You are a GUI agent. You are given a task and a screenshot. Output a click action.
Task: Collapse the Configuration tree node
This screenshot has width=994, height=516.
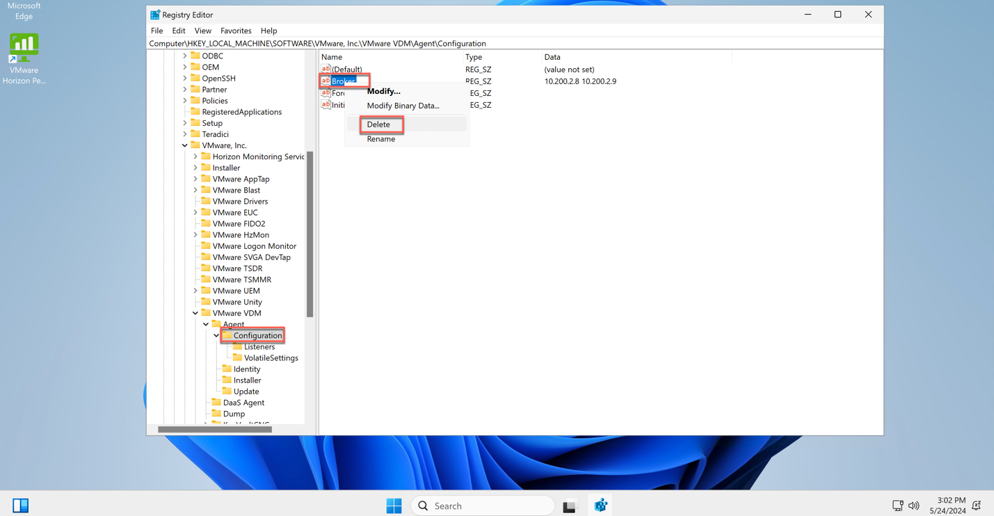point(216,335)
